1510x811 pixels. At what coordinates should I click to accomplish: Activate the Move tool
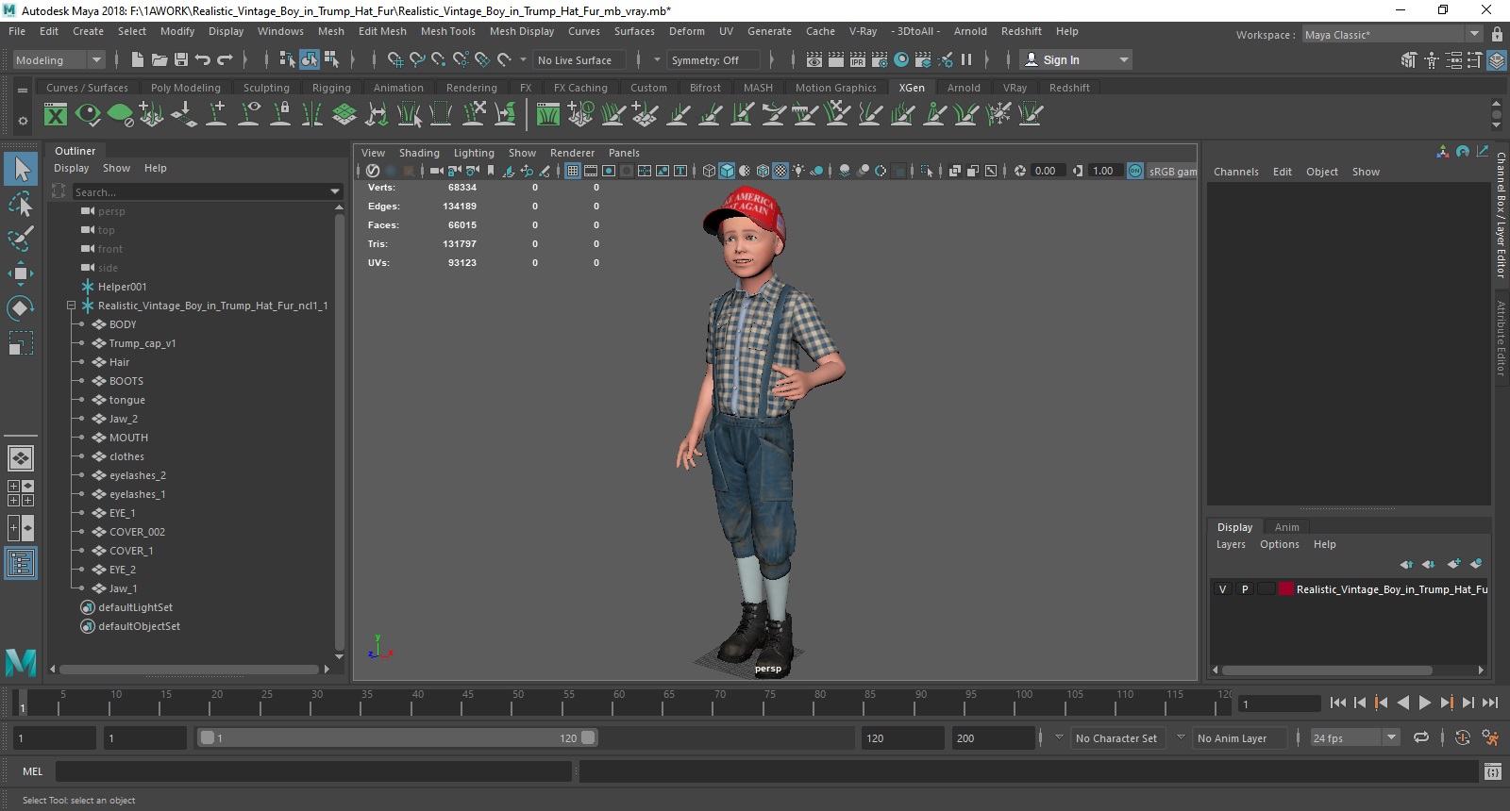(21, 273)
